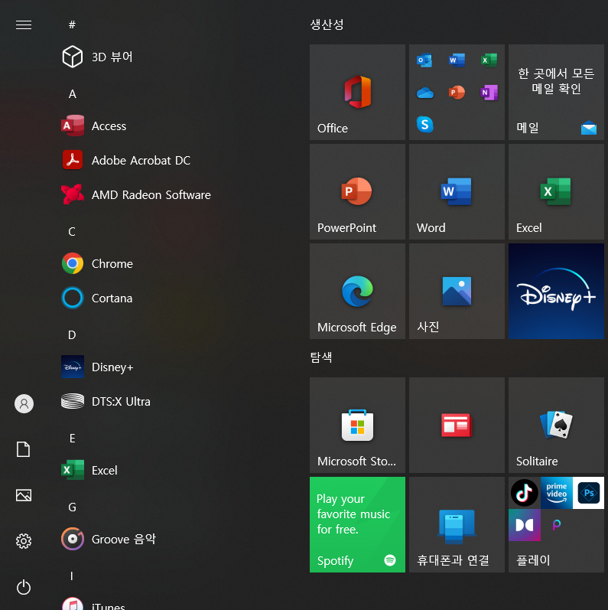Open Disney+ in the app list
The height and width of the screenshot is (610, 608).
point(97,367)
